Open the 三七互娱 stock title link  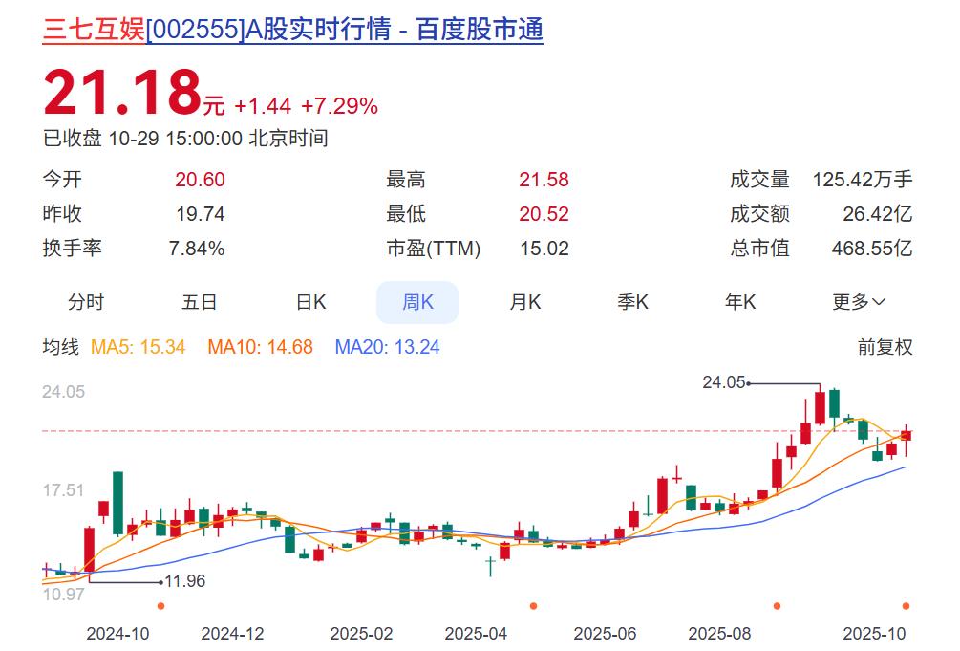(292, 30)
